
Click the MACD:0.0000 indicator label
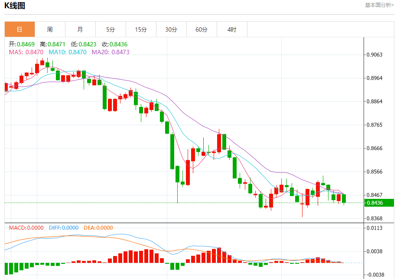click(x=26, y=228)
